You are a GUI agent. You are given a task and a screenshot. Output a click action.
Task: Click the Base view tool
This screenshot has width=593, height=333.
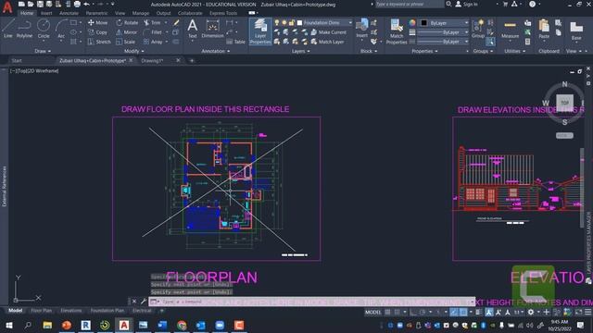pyautogui.click(x=576, y=31)
